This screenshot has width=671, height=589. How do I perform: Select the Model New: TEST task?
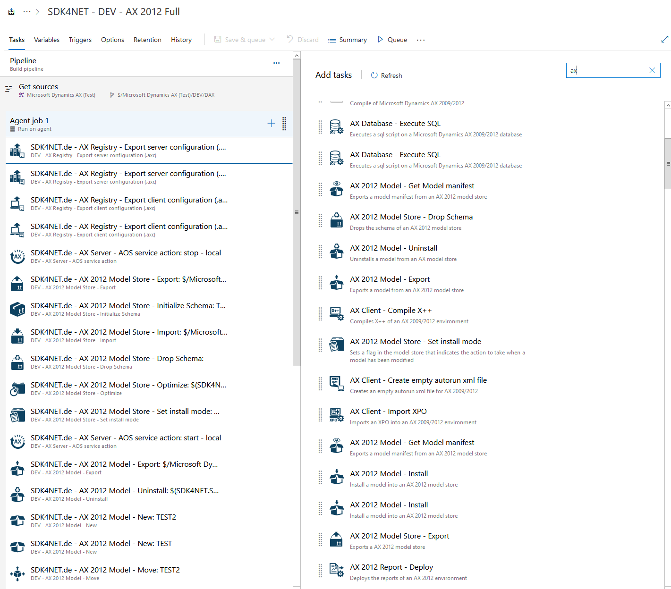pos(149,547)
